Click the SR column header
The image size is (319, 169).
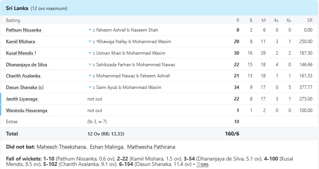[309, 20]
